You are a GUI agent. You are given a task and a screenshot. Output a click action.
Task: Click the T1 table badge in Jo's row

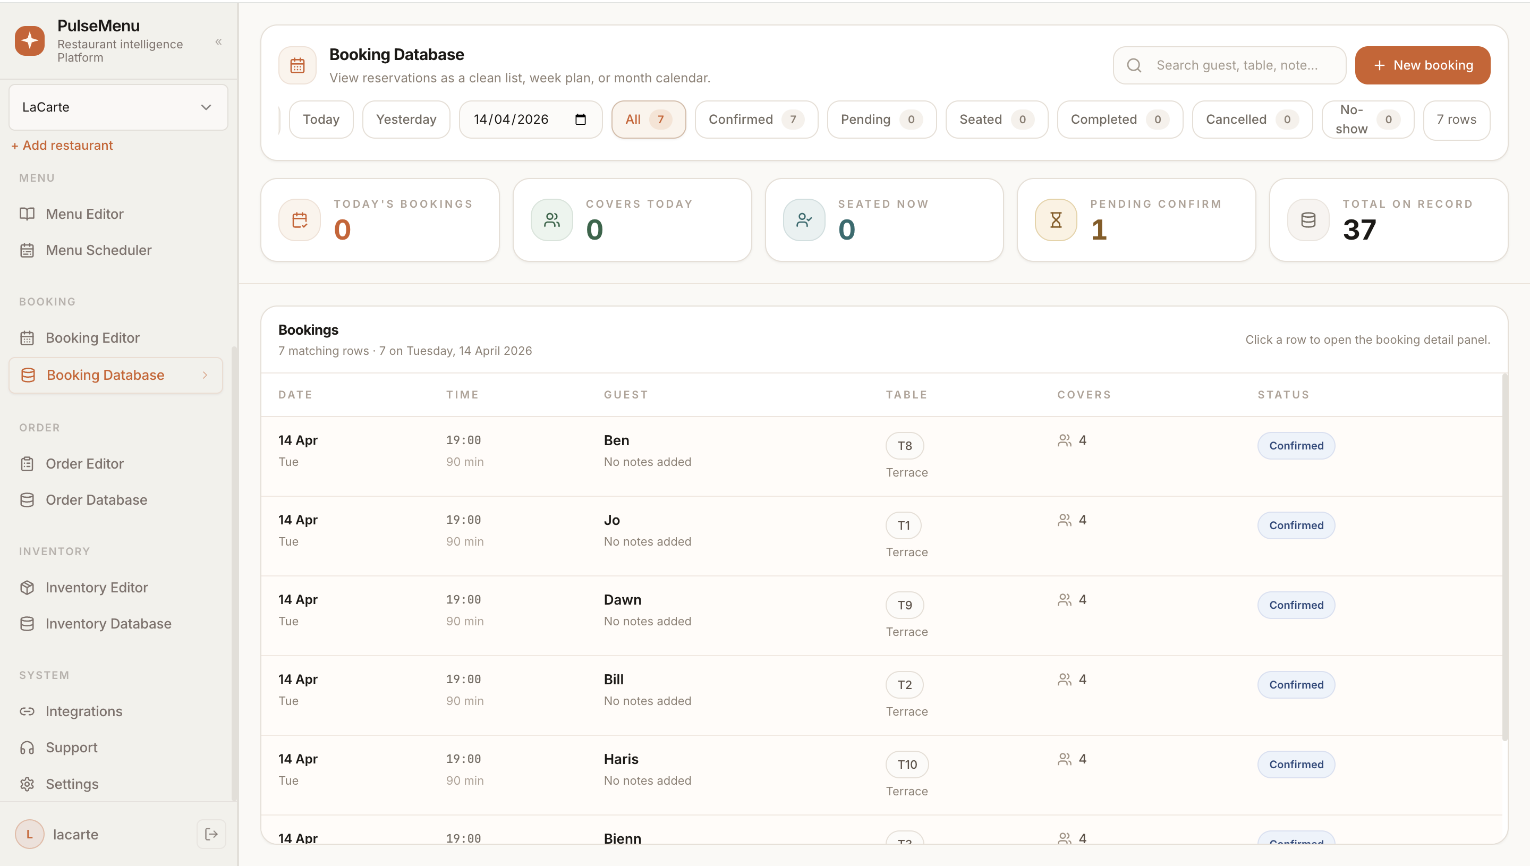click(904, 525)
